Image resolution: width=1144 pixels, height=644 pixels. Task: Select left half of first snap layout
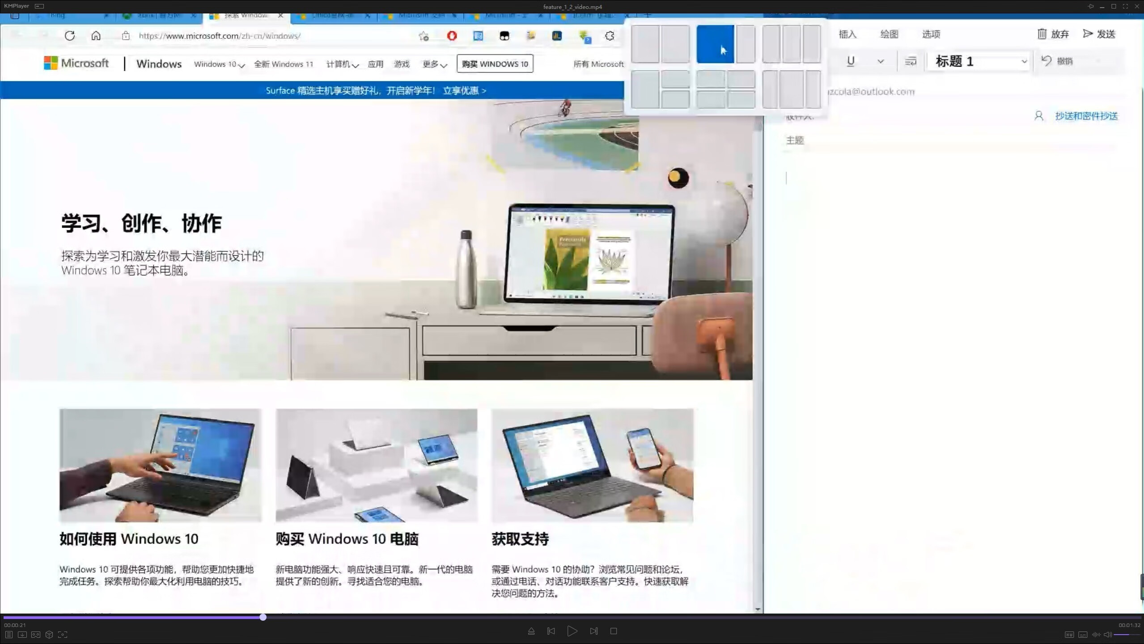point(645,44)
